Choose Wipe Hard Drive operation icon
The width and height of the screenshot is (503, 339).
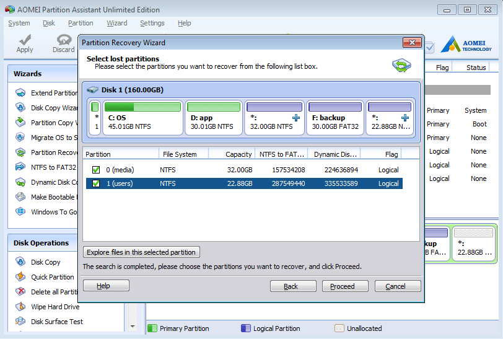(x=20, y=307)
